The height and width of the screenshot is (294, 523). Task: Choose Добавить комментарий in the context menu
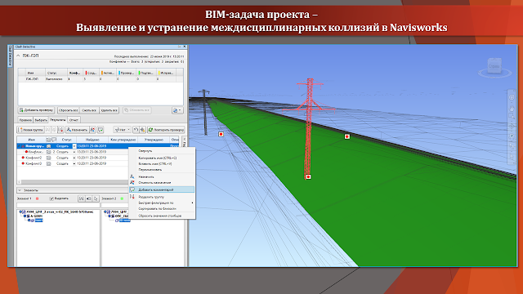click(x=162, y=189)
